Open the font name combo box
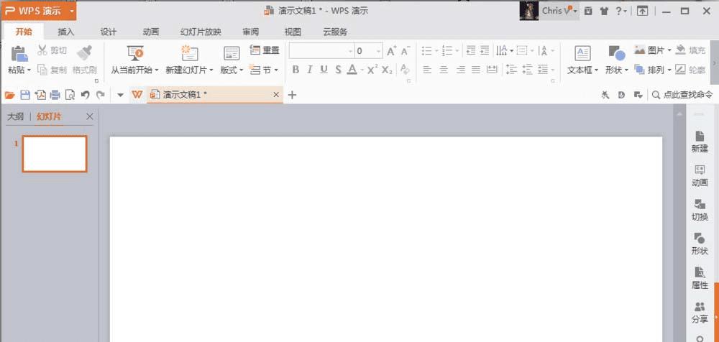 click(x=321, y=51)
